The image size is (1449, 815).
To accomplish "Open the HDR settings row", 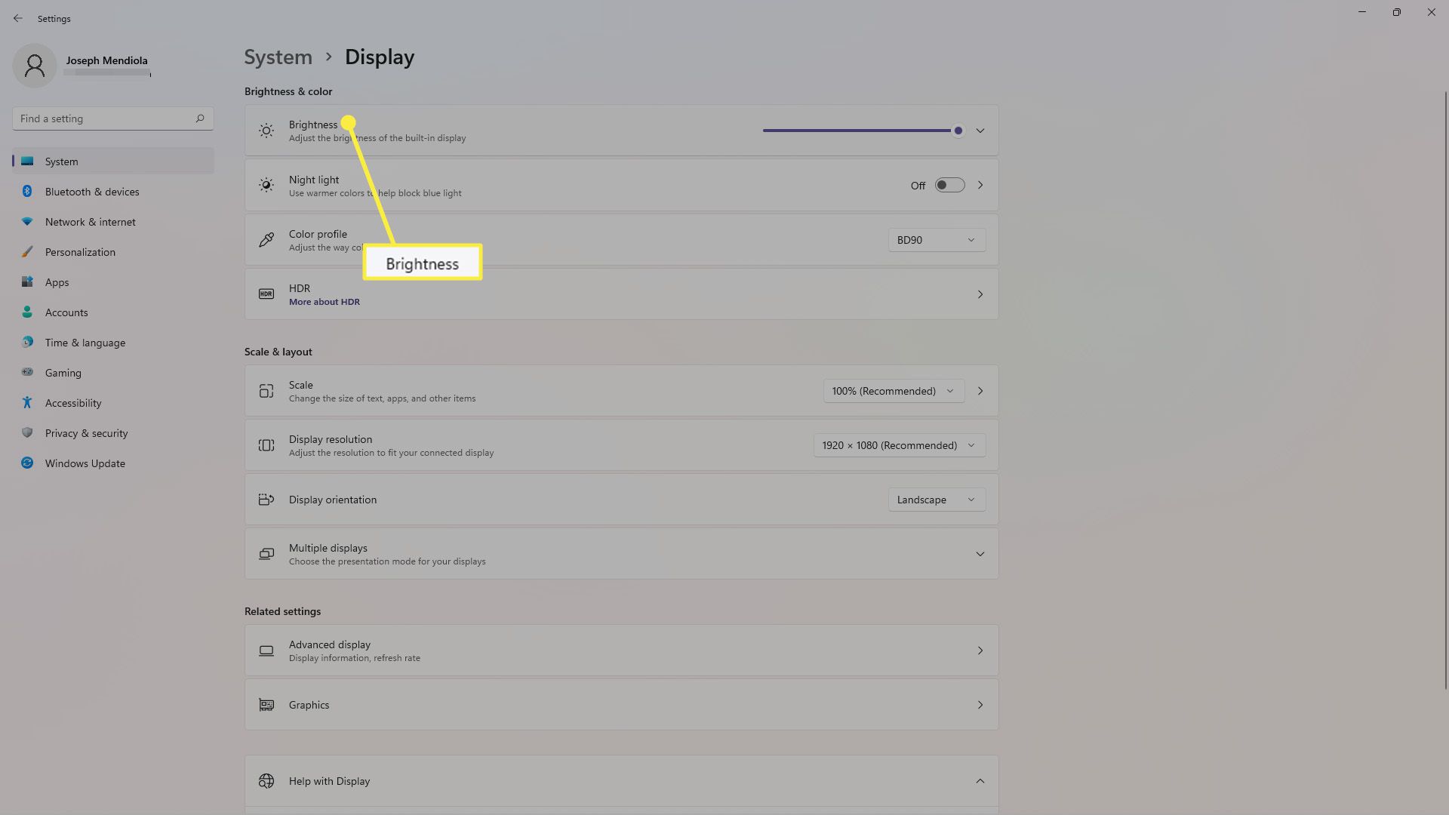I will pos(621,294).
